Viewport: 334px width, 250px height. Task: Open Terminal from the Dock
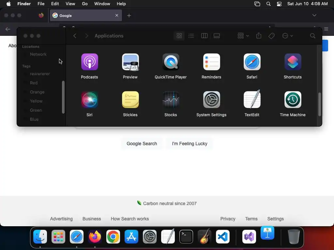tap(186, 237)
